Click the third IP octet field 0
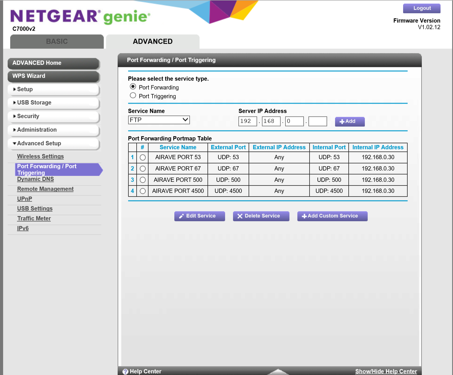Viewport: 453px width, 375px height. [294, 121]
